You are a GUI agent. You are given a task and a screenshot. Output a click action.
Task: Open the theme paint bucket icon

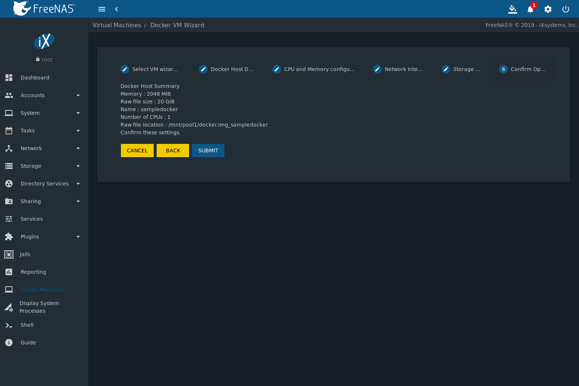point(513,9)
